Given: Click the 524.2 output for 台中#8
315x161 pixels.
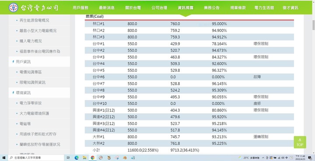Looking at the screenshot, I should pyautogui.click(x=175, y=90).
